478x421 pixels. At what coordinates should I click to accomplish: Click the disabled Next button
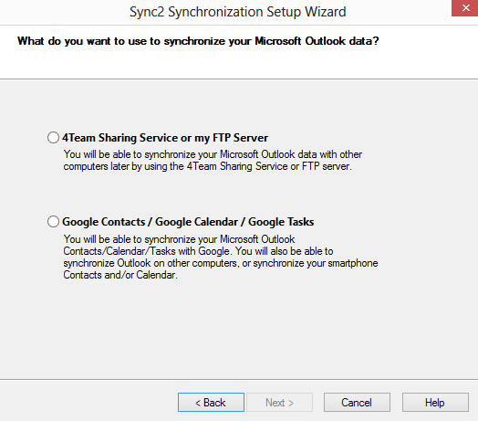[x=279, y=403]
